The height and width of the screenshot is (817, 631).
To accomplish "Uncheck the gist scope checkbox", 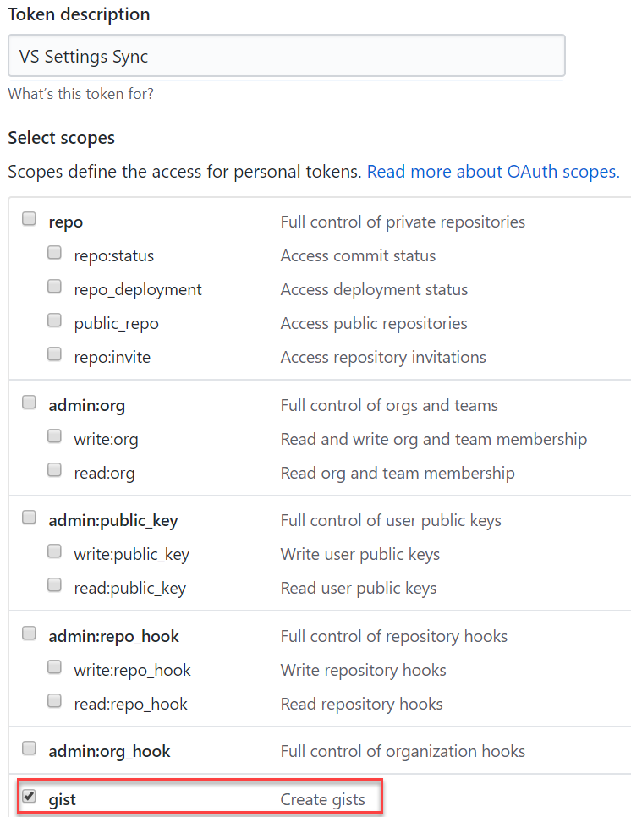I will (29, 796).
